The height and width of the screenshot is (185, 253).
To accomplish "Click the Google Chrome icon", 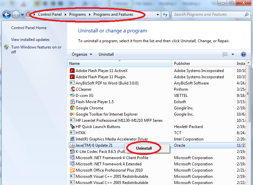I will click(72, 108).
